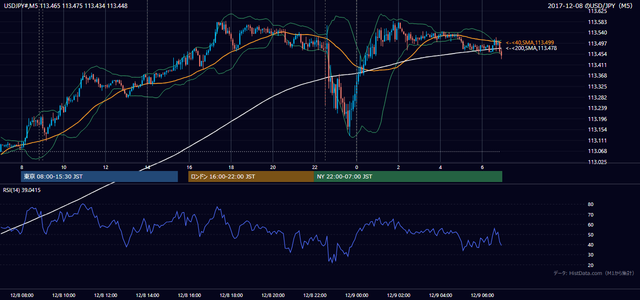Click hour label 6 below price chart
Image resolution: width=640 pixels, height=300 pixels.
[x=482, y=167]
